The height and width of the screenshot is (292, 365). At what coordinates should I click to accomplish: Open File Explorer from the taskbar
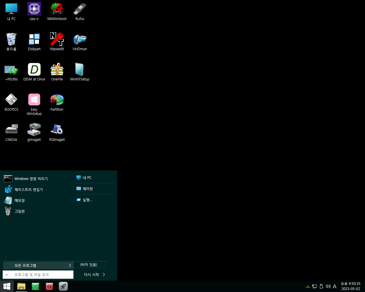click(x=21, y=286)
